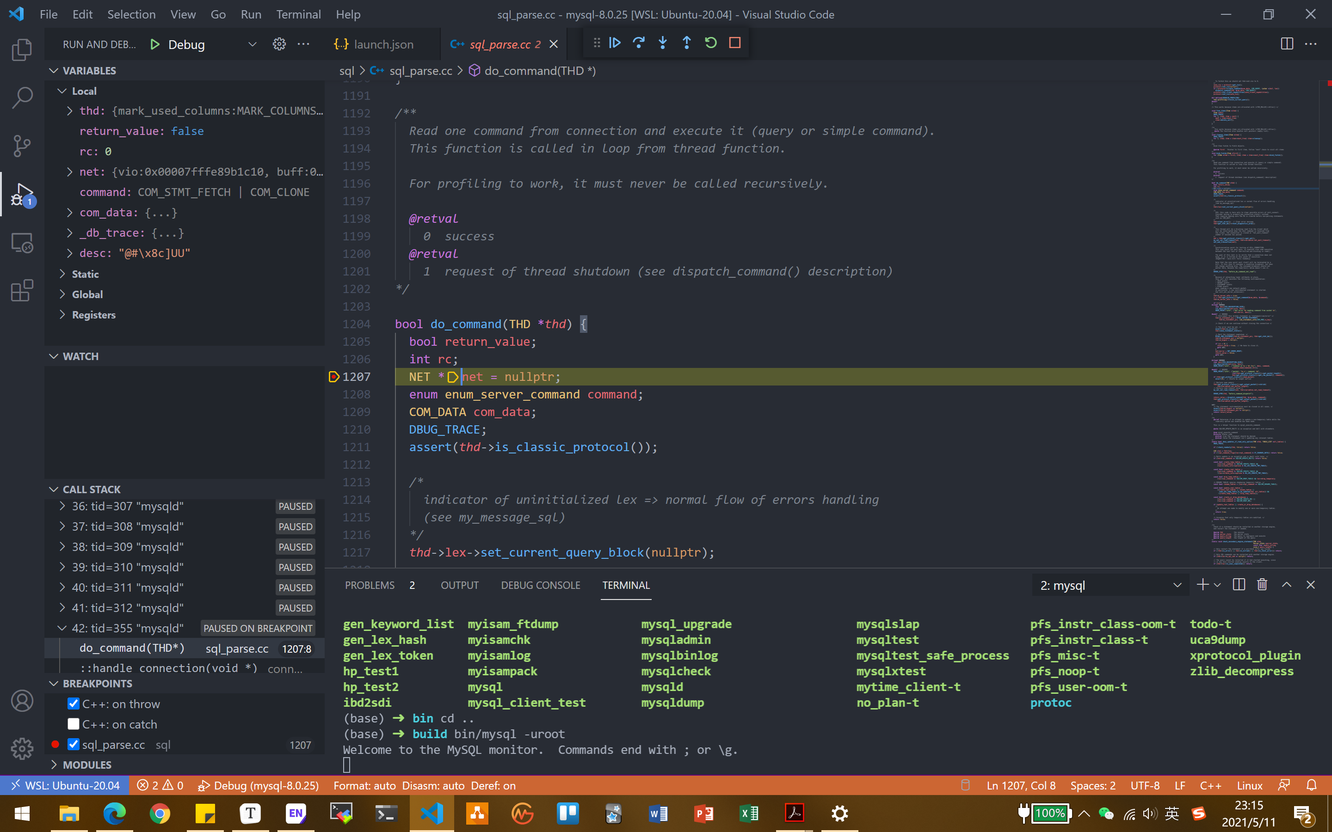Disable sql_parse.cc breakpoint checkbox
Viewport: 1332px width, 832px height.
(73, 745)
